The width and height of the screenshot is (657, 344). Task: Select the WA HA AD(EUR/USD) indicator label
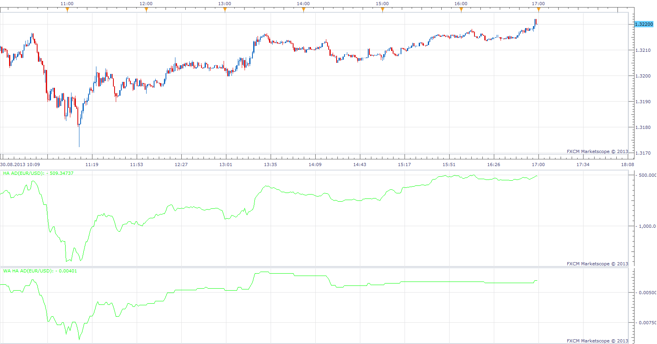[x=40, y=271]
